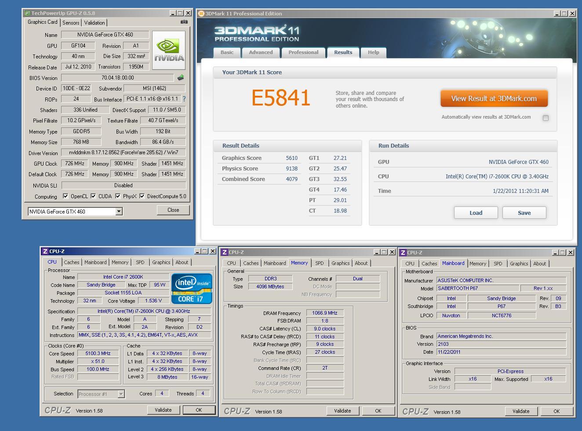
Task: Click the Core Speed 5100.3 MHz field
Action: [x=98, y=353]
